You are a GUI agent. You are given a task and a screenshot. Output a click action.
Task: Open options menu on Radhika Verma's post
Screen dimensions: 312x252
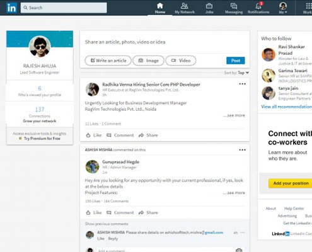242,84
